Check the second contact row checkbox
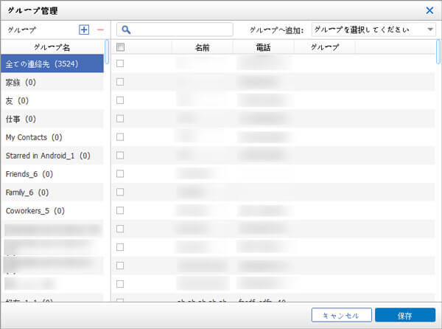The height and width of the screenshot is (329, 442). (x=121, y=82)
